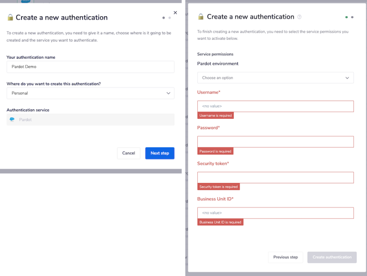Open the help question mark tooltip icon
This screenshot has height=276, width=367.
click(x=299, y=16)
